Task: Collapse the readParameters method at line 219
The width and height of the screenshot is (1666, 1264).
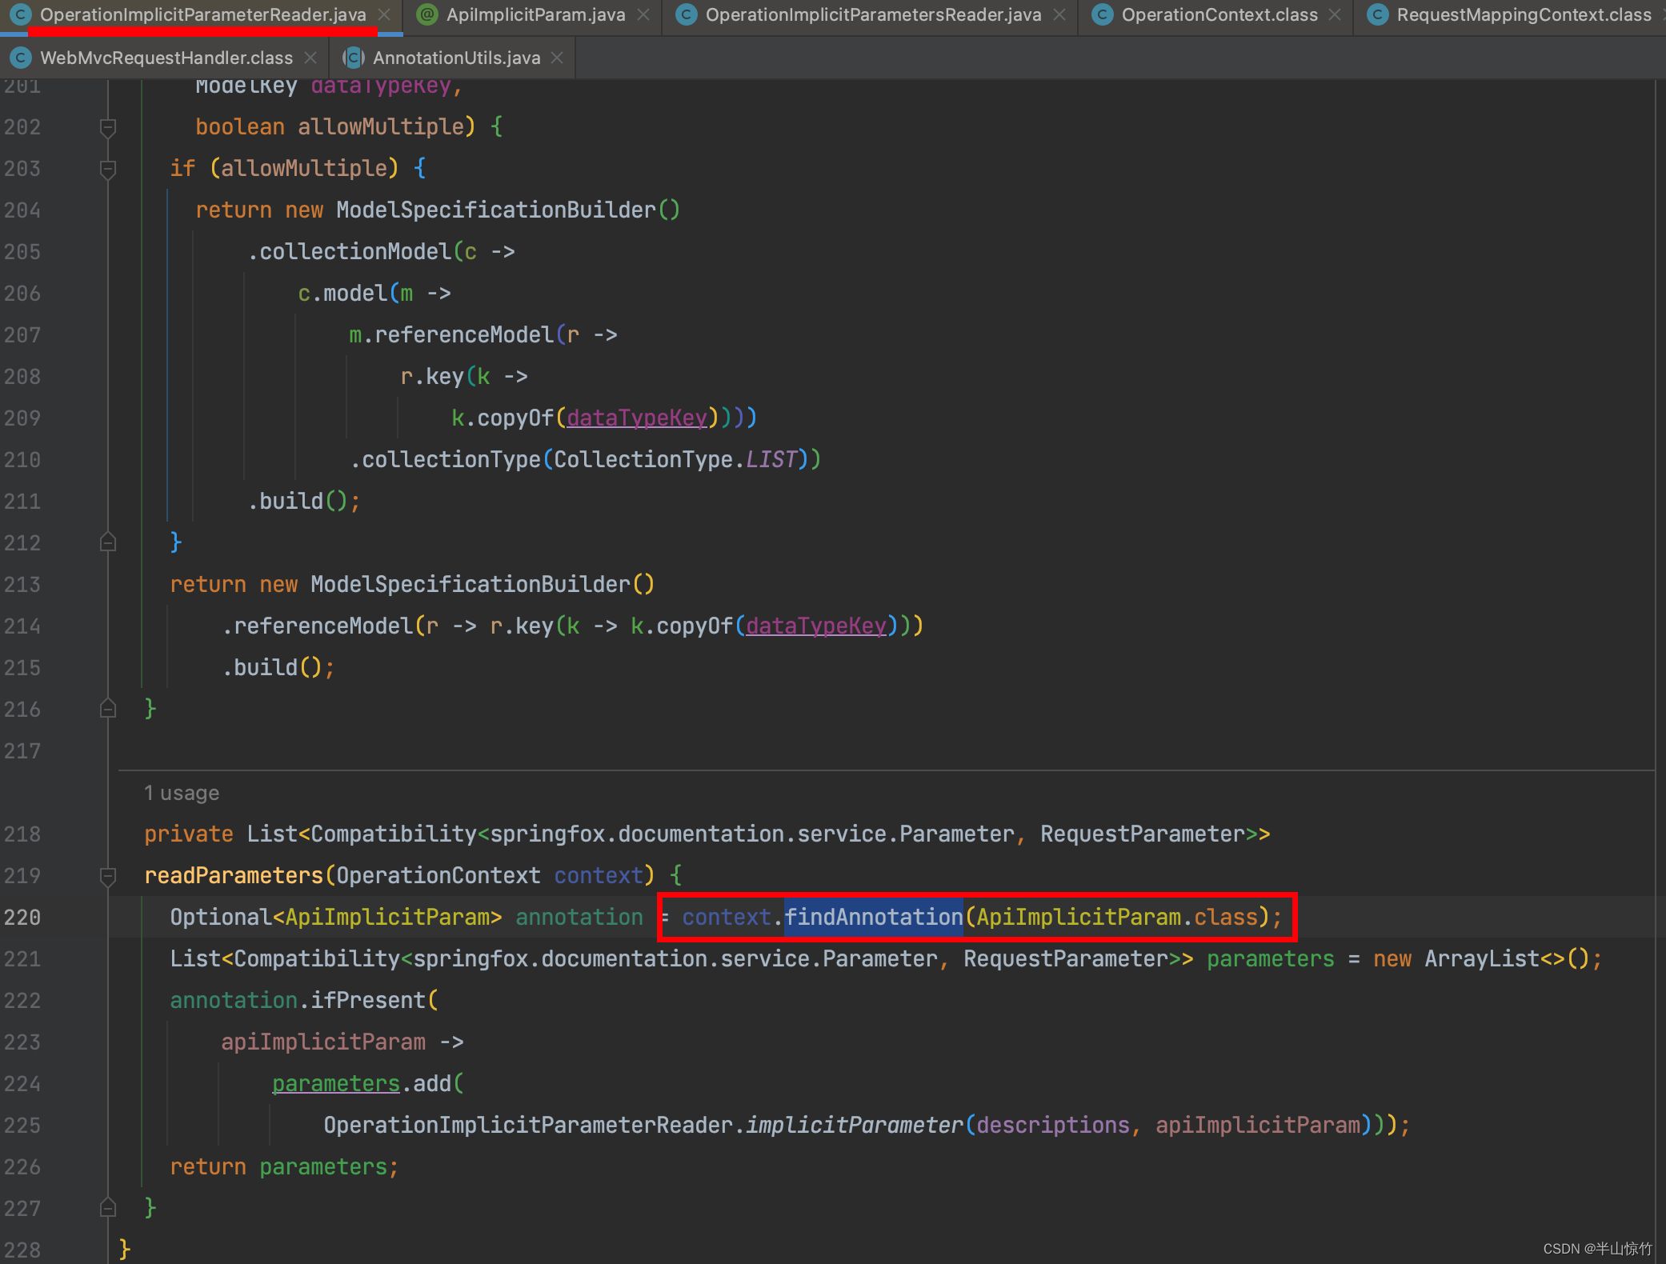Action: [x=108, y=876]
